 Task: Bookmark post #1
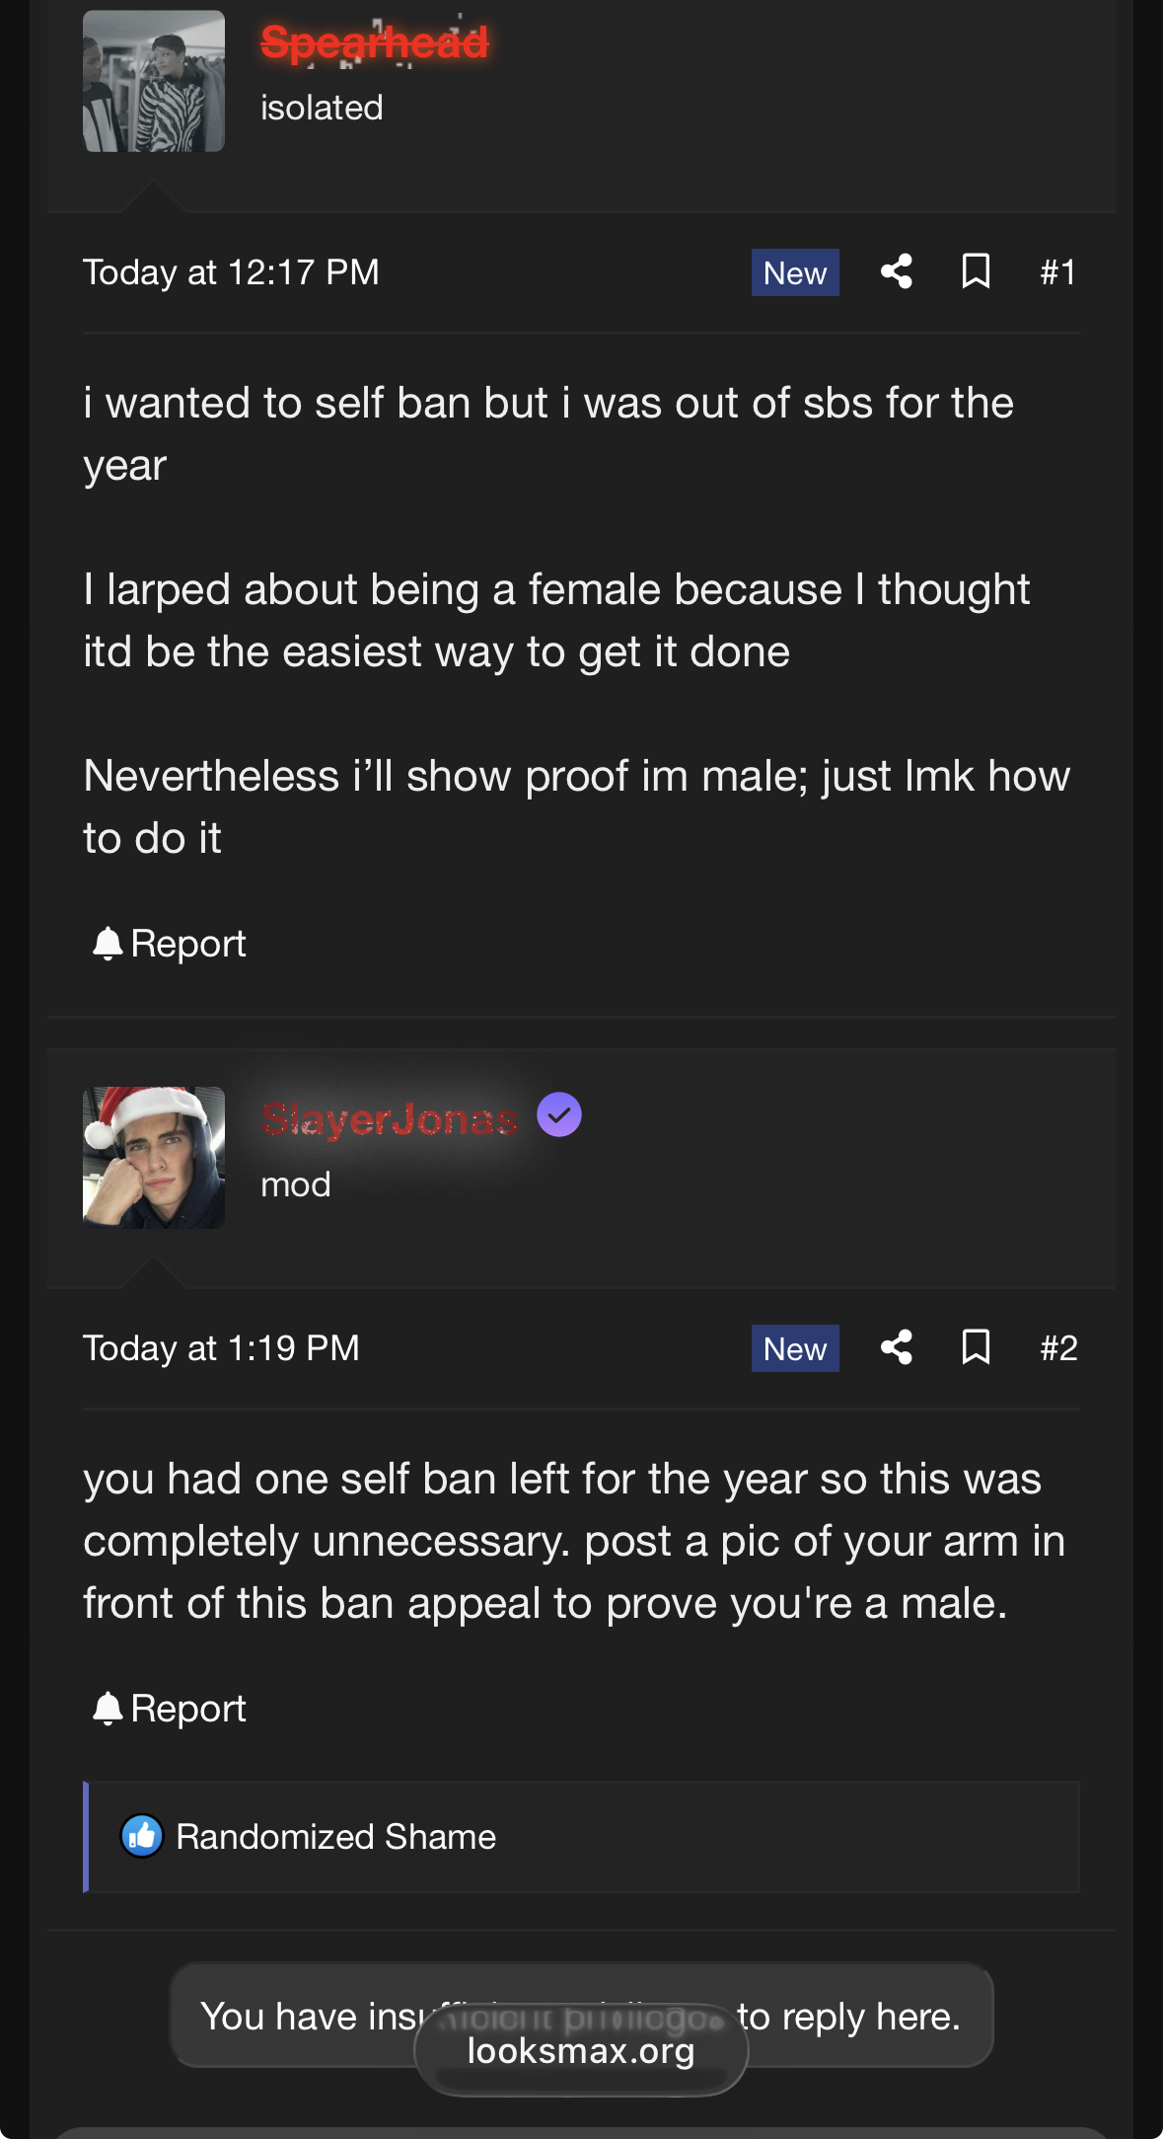(976, 271)
